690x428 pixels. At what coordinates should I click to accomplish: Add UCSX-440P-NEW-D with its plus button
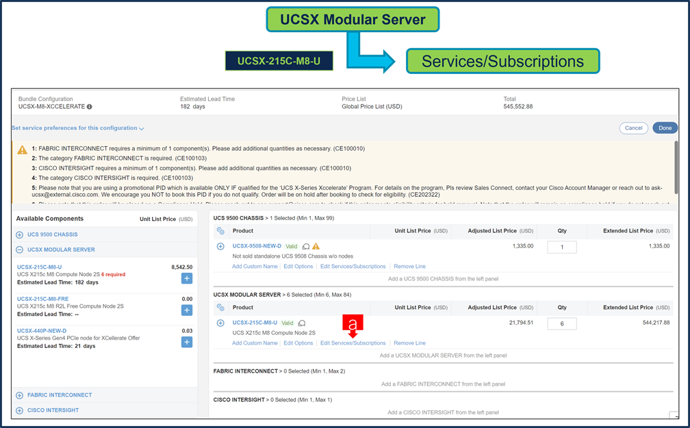pyautogui.click(x=187, y=342)
